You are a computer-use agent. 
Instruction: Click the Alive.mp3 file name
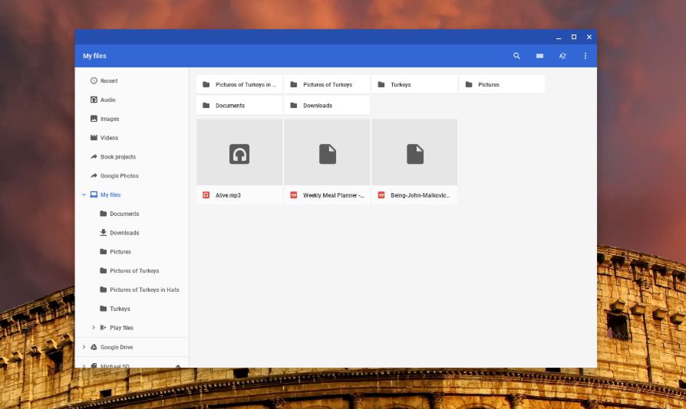(x=228, y=195)
